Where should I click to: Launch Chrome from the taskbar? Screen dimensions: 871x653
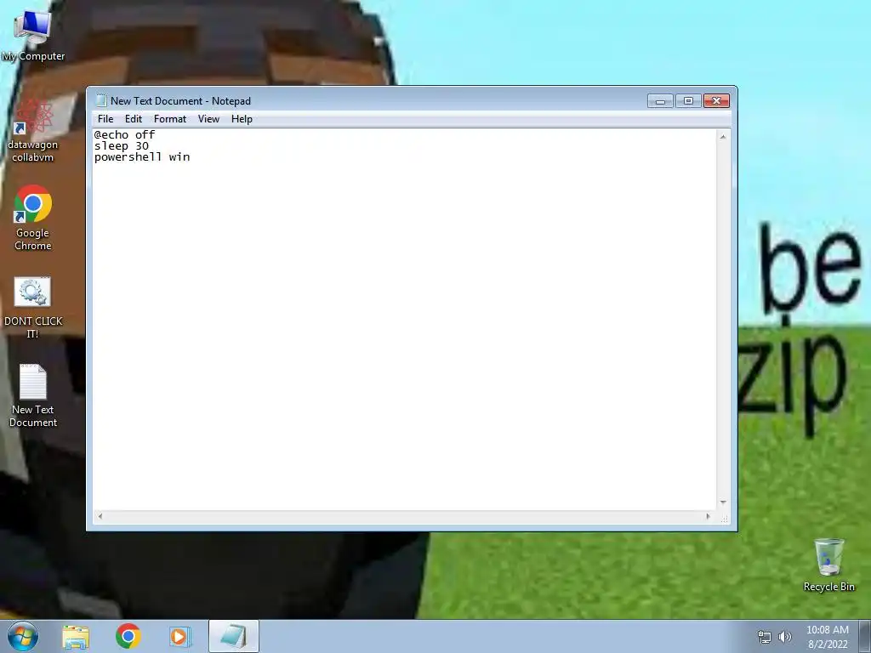click(x=128, y=636)
